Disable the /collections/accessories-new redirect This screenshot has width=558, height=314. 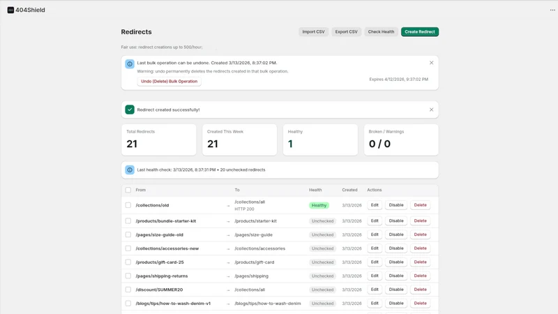coord(396,248)
